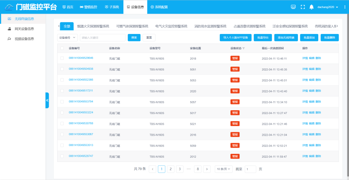Screen dimensions: 349x180
Task: Open the 10条/页 page size dropdown
Action: coord(224,169)
